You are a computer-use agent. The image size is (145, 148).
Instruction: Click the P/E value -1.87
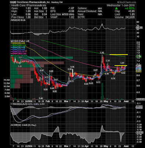click(71, 9)
